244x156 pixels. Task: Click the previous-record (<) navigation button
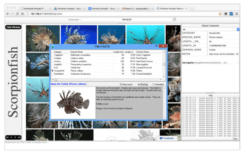click(11, 137)
